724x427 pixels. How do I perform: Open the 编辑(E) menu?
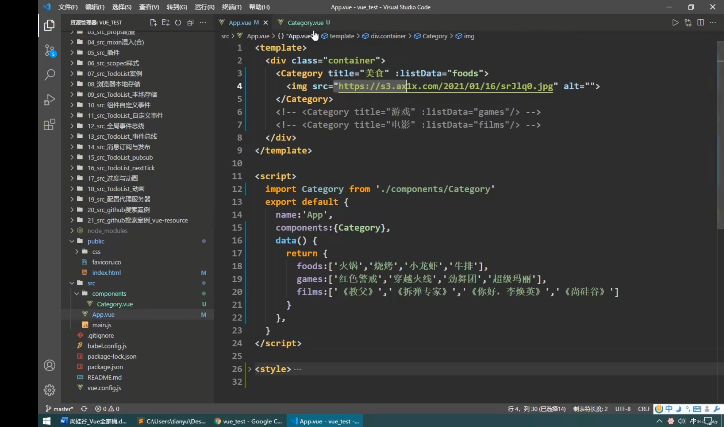(x=95, y=7)
